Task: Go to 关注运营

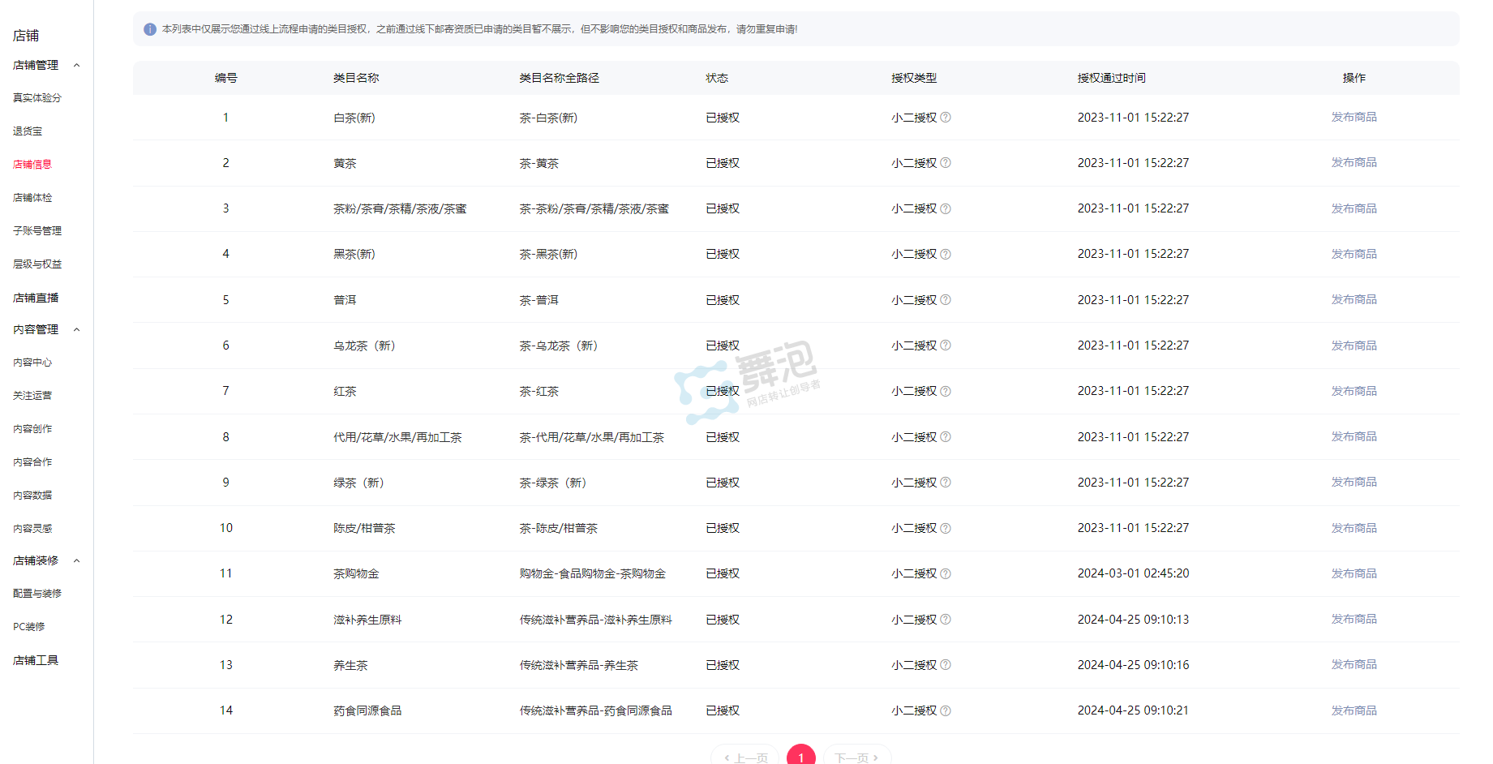Action: pyautogui.click(x=32, y=396)
